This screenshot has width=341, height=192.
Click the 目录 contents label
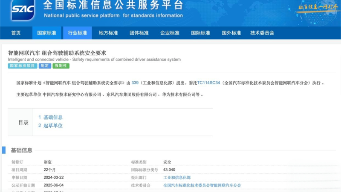[x=23, y=123]
